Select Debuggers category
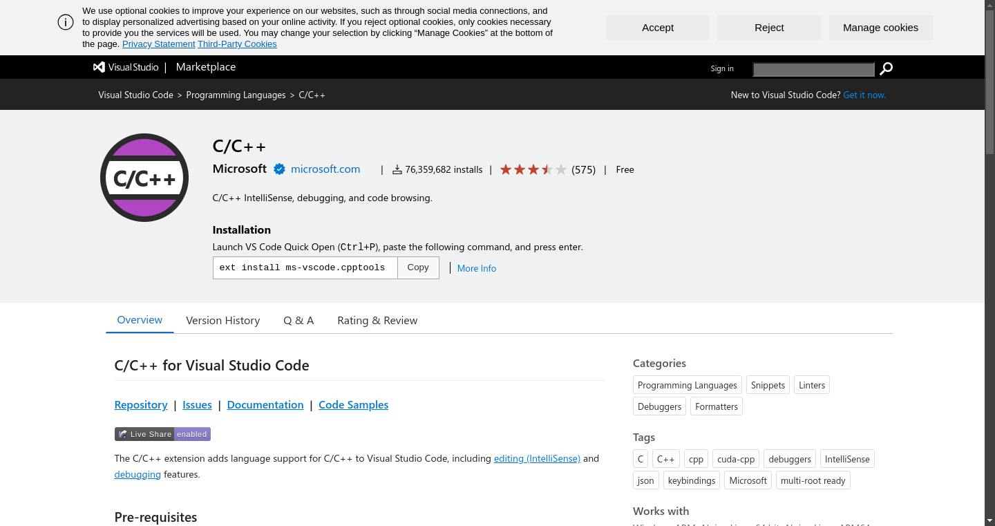Screen dimensions: 995x526 tap(659, 406)
